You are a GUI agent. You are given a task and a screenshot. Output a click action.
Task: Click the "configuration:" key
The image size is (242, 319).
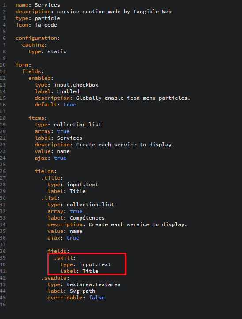pos(38,38)
